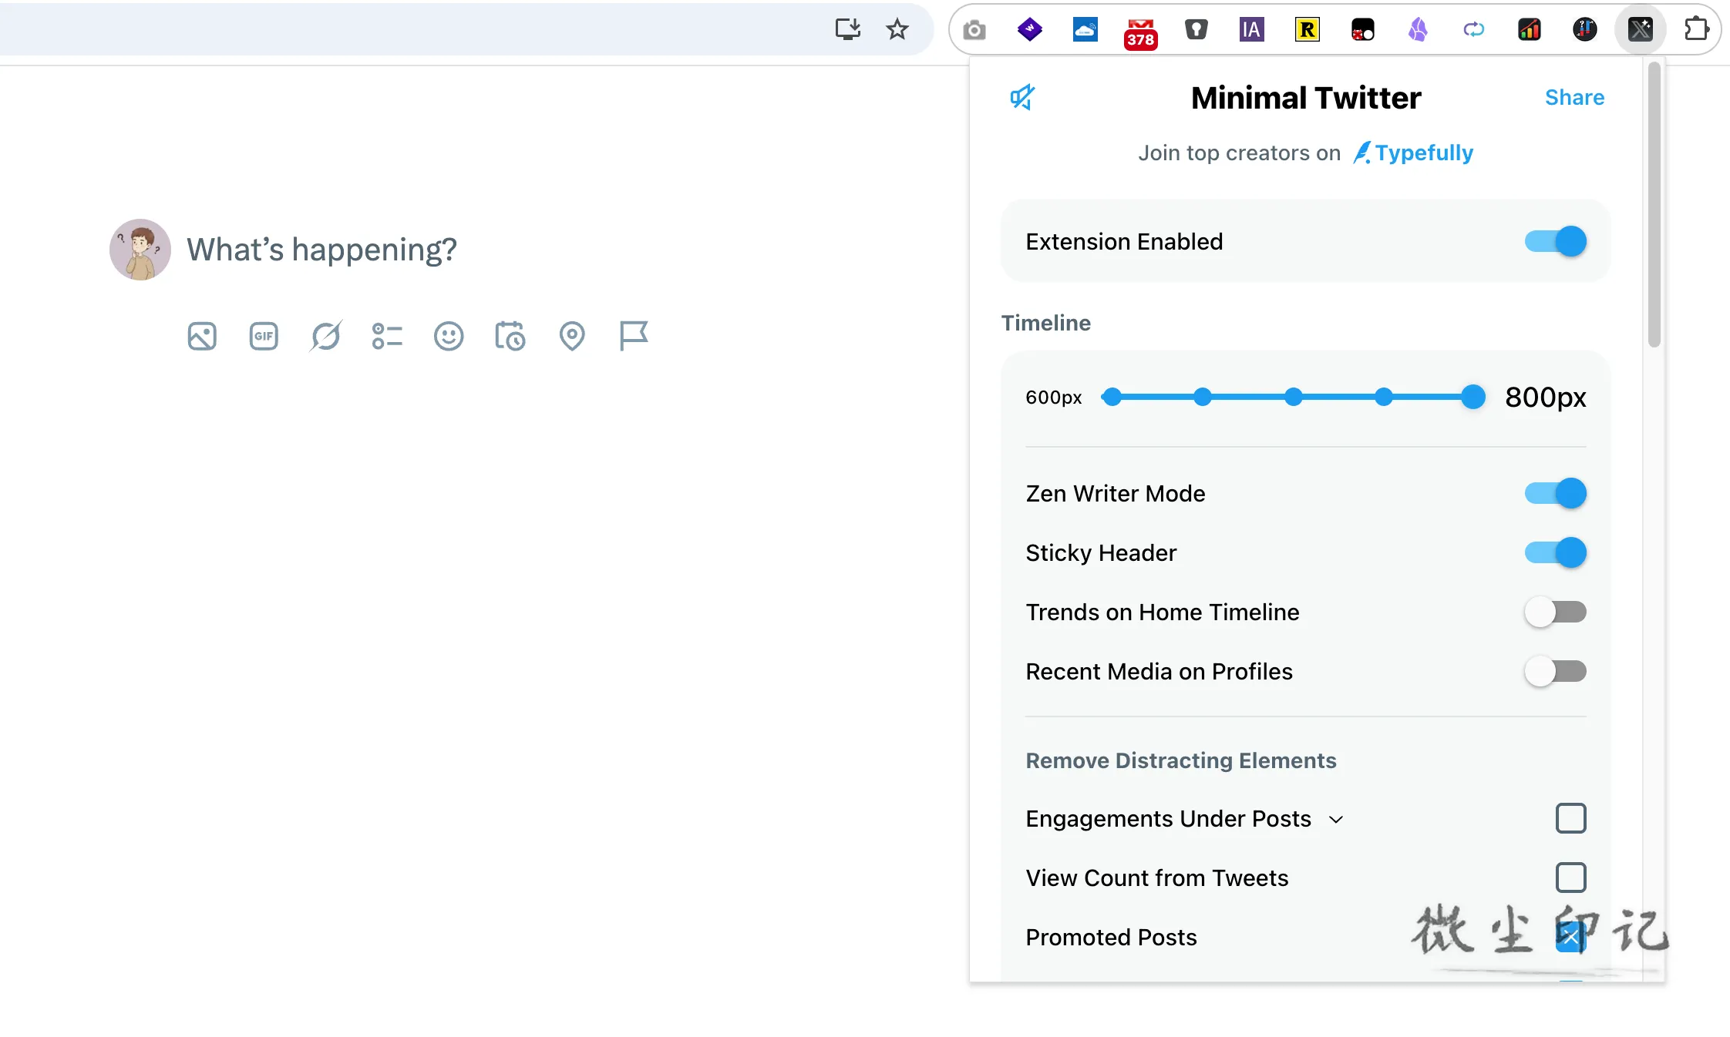This screenshot has width=1730, height=1037.
Task: Open the emoji picker
Action: (449, 337)
